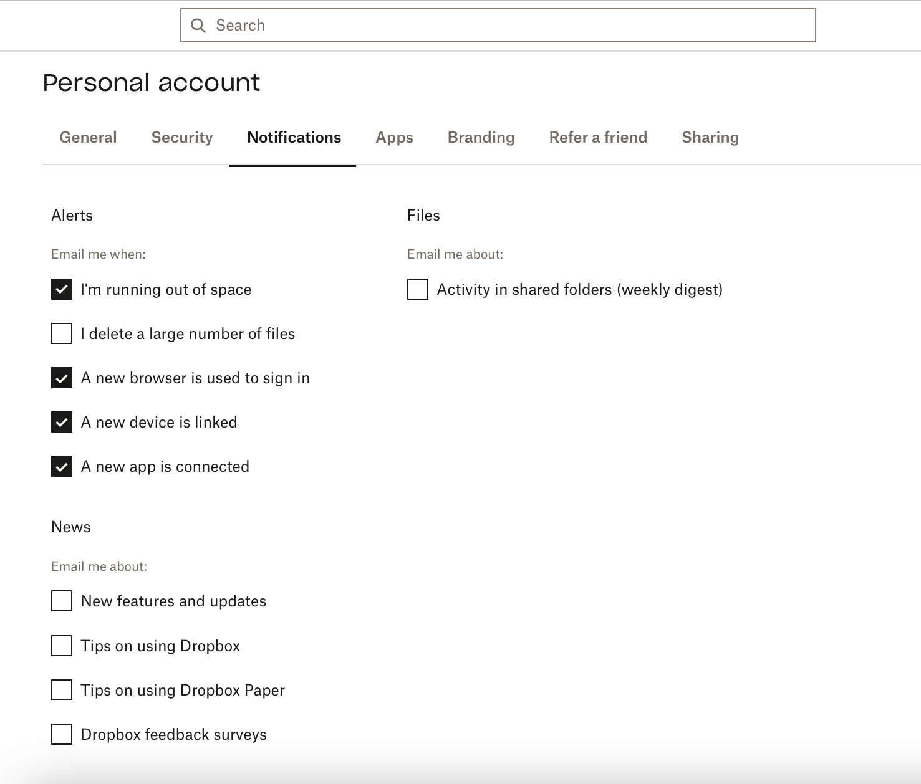Viewport: 921px width, 784px height.
Task: Click the "Alerts" section title
Action: 72,215
